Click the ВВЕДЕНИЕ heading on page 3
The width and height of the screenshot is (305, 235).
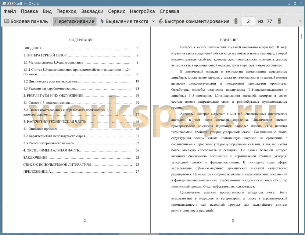click(229, 40)
